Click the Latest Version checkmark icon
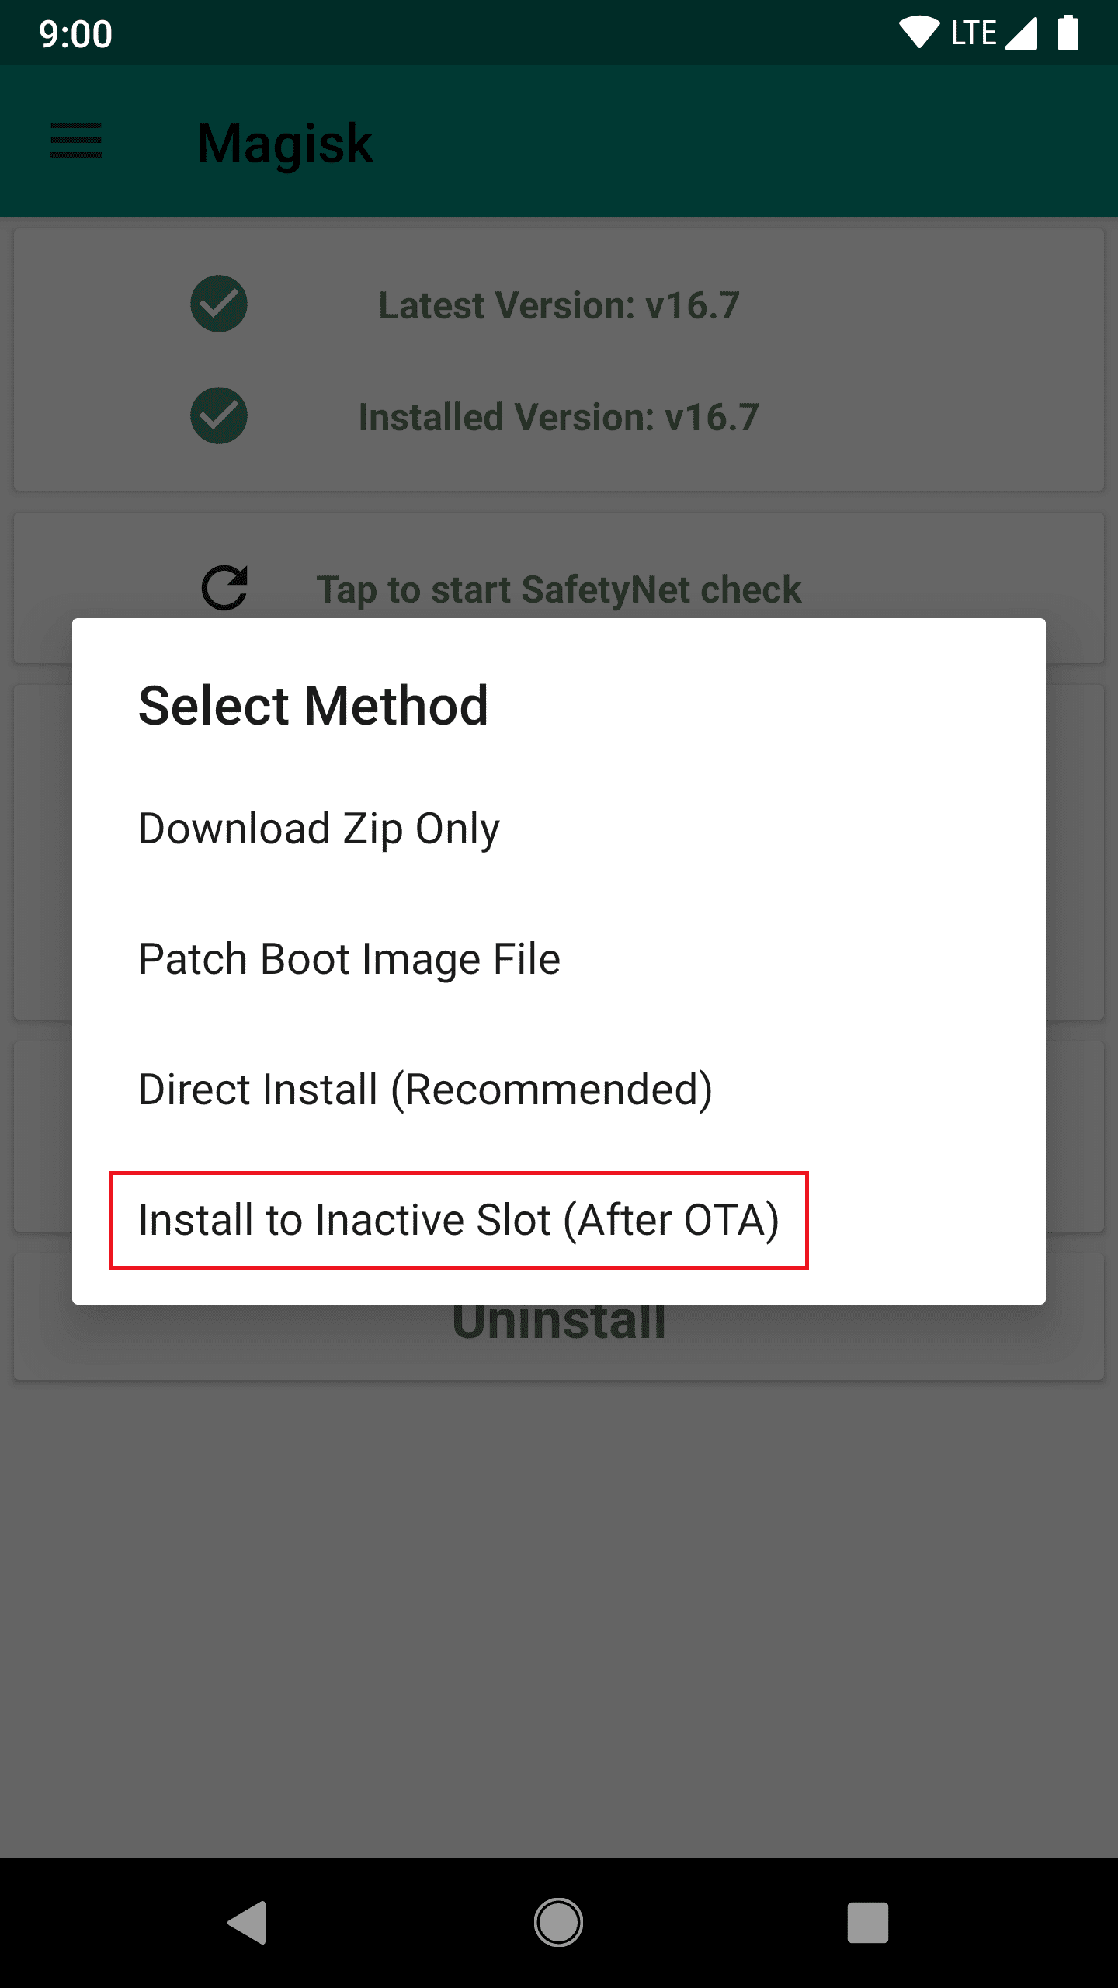Viewport: 1118px width, 1988px height. click(219, 304)
